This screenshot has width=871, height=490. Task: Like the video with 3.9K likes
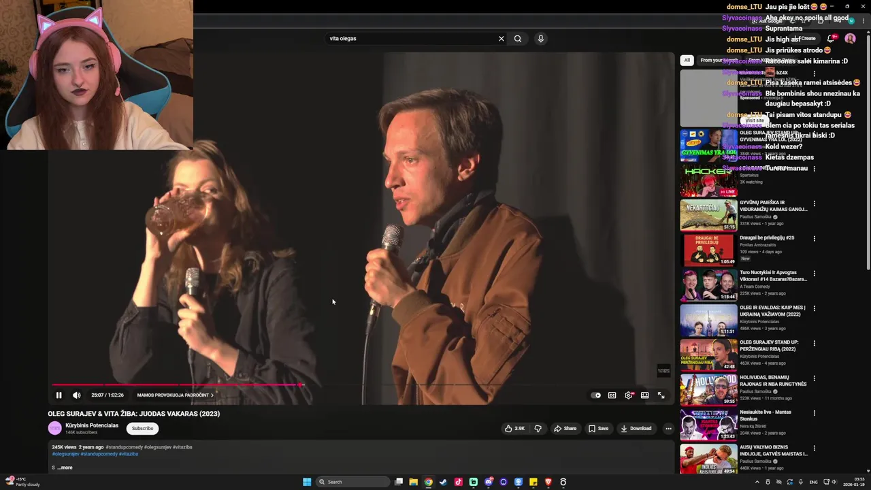click(514, 429)
